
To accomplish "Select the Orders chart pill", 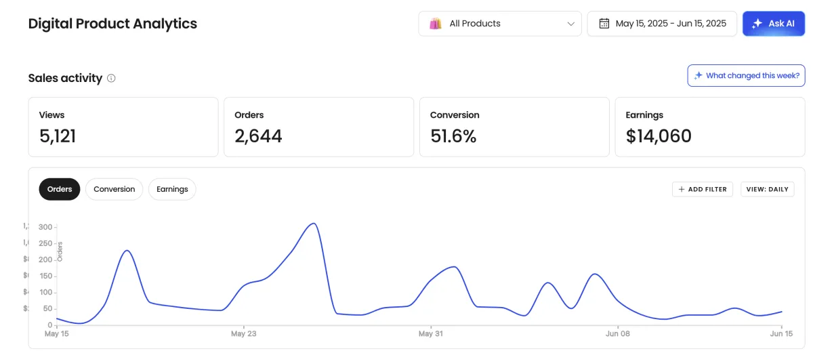I will click(60, 189).
